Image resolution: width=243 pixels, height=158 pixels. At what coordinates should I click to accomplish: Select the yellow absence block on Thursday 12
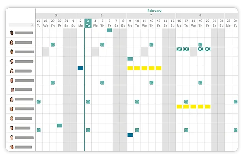coord(151,68)
